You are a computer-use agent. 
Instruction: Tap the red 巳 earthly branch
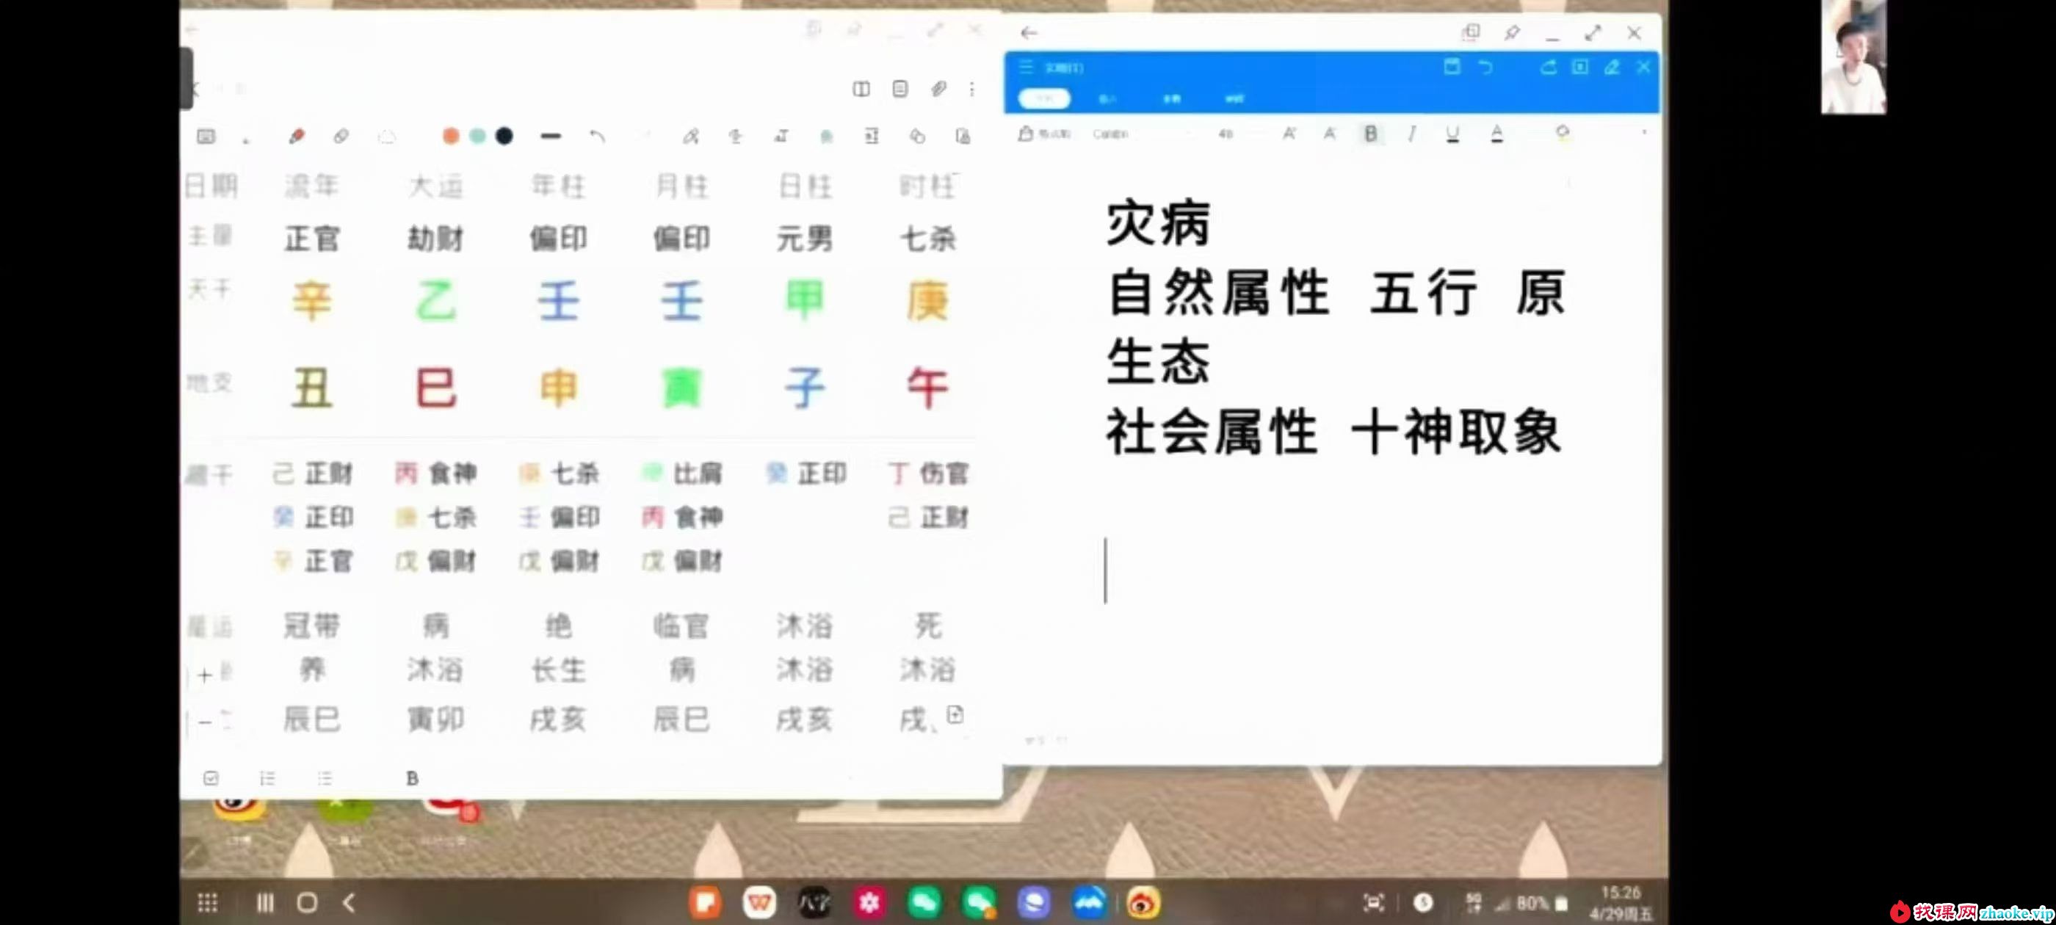pyautogui.click(x=435, y=388)
